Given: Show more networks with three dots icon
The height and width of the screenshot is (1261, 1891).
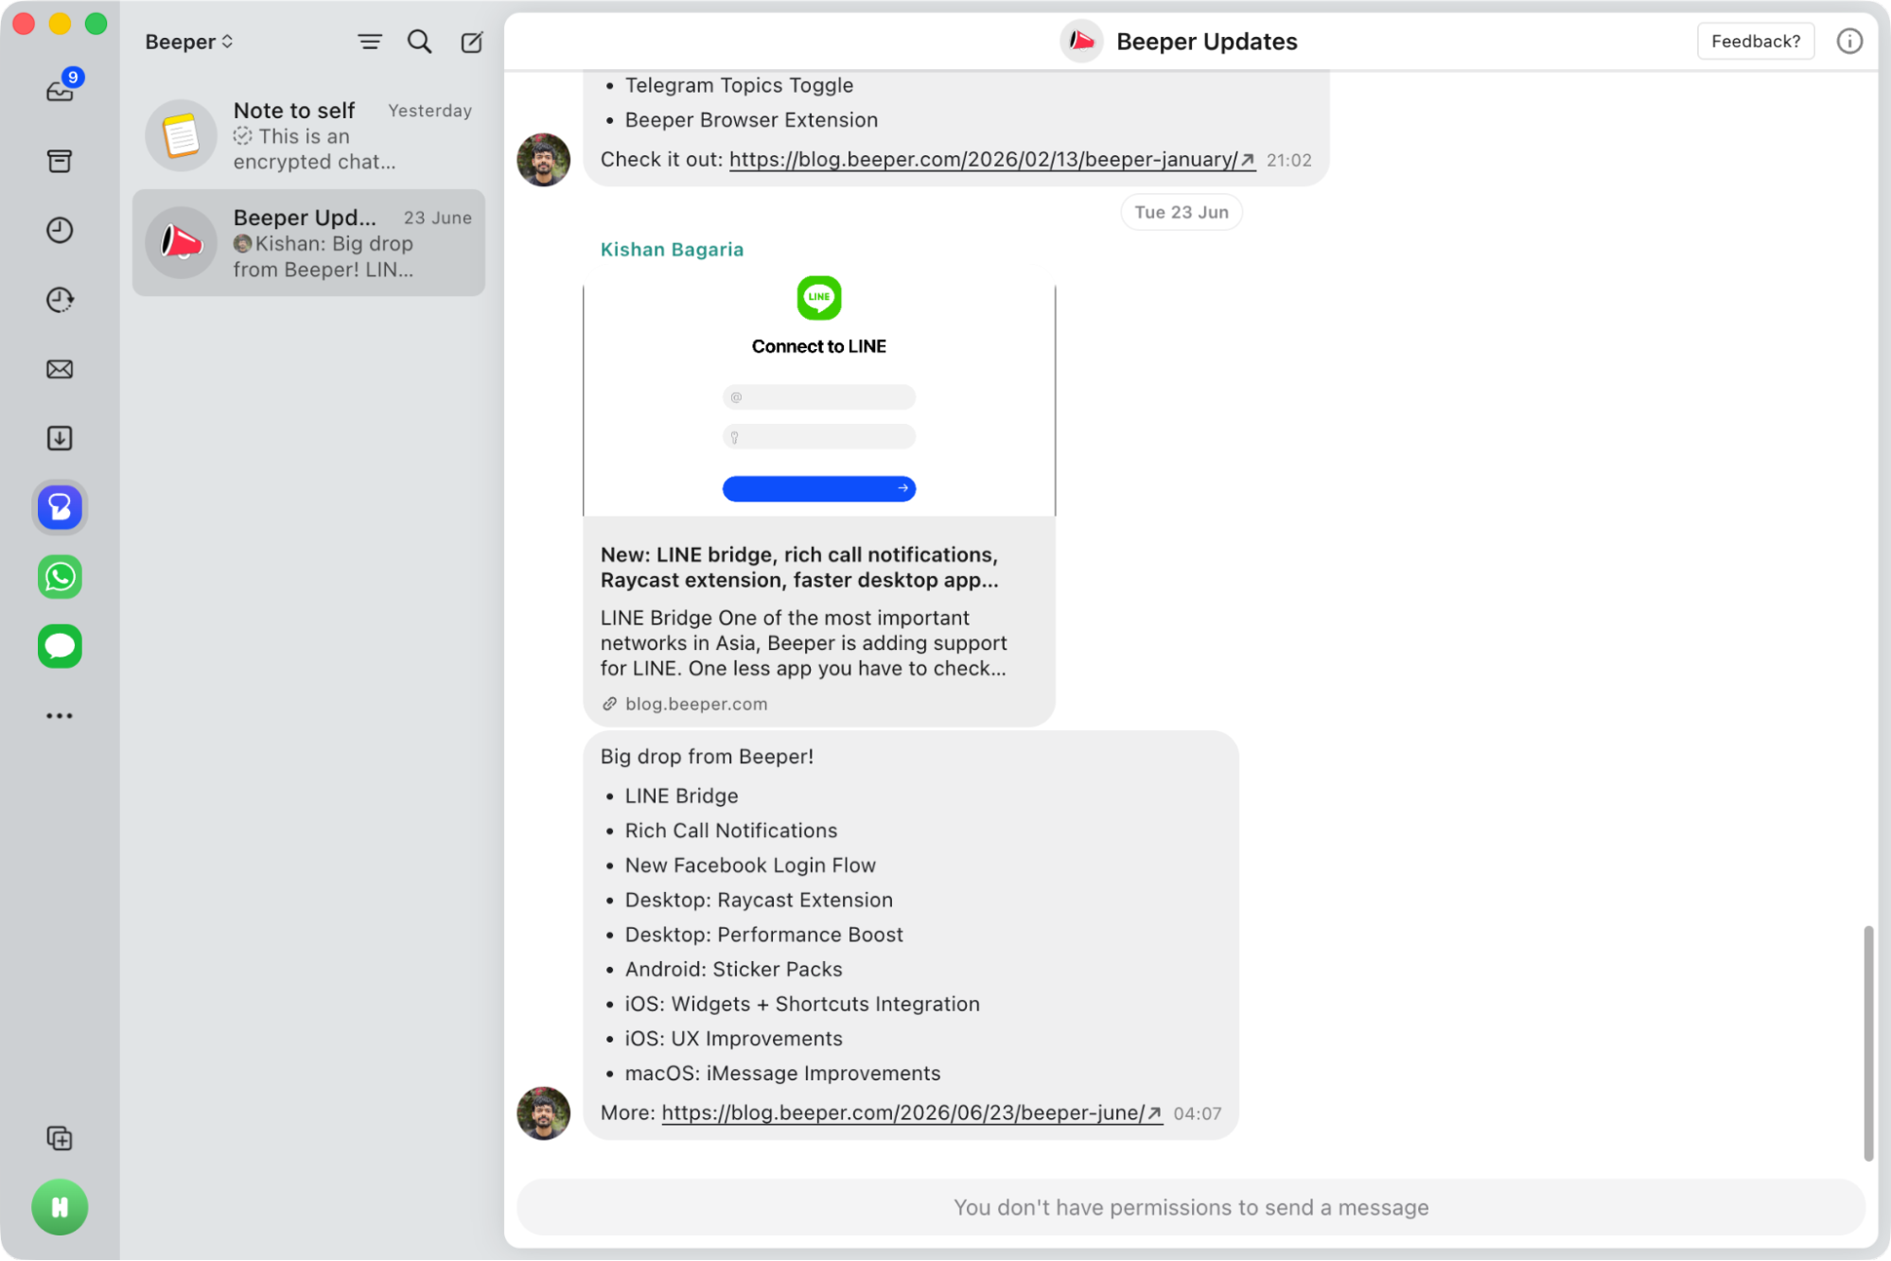Looking at the screenshot, I should click(x=60, y=716).
